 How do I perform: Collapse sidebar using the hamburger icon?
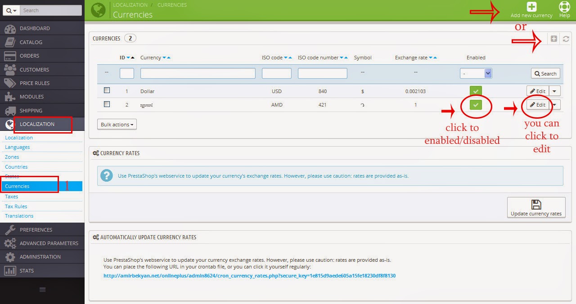click(42, 290)
